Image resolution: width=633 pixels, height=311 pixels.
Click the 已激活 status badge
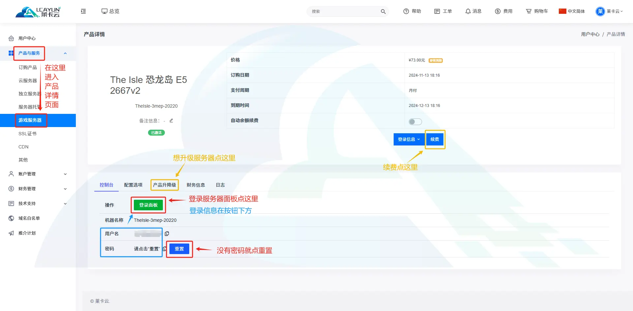[156, 133]
